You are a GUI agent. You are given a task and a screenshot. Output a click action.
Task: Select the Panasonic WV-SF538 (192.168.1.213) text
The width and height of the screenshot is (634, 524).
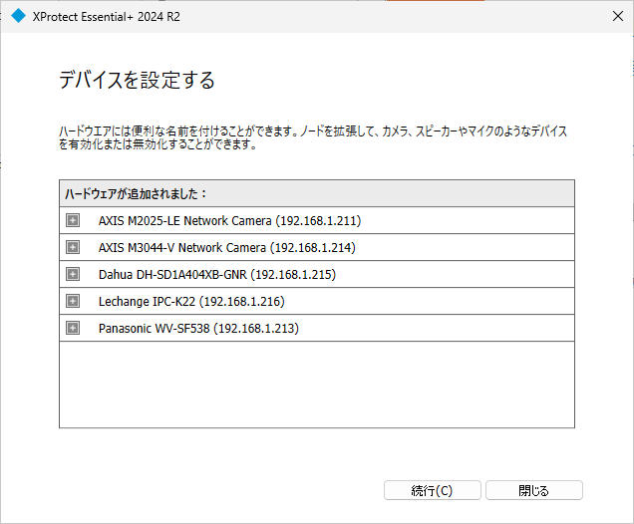pyautogui.click(x=198, y=329)
